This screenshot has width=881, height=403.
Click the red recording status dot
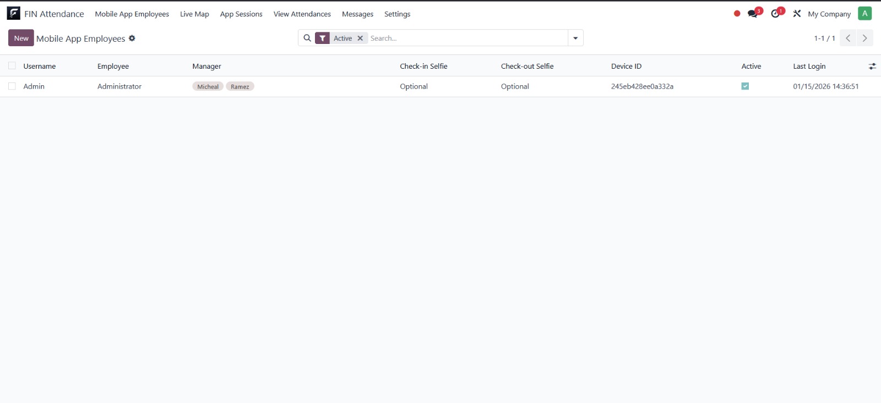point(737,14)
